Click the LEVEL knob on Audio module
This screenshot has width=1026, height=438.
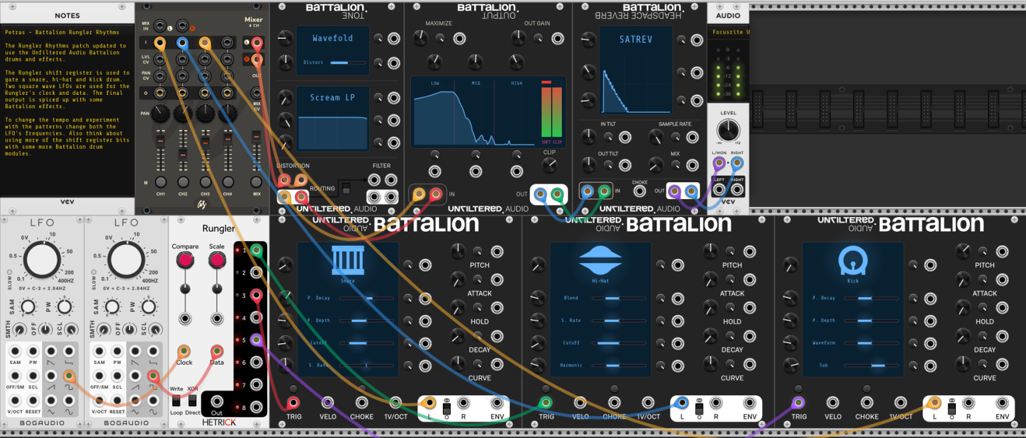click(x=728, y=130)
